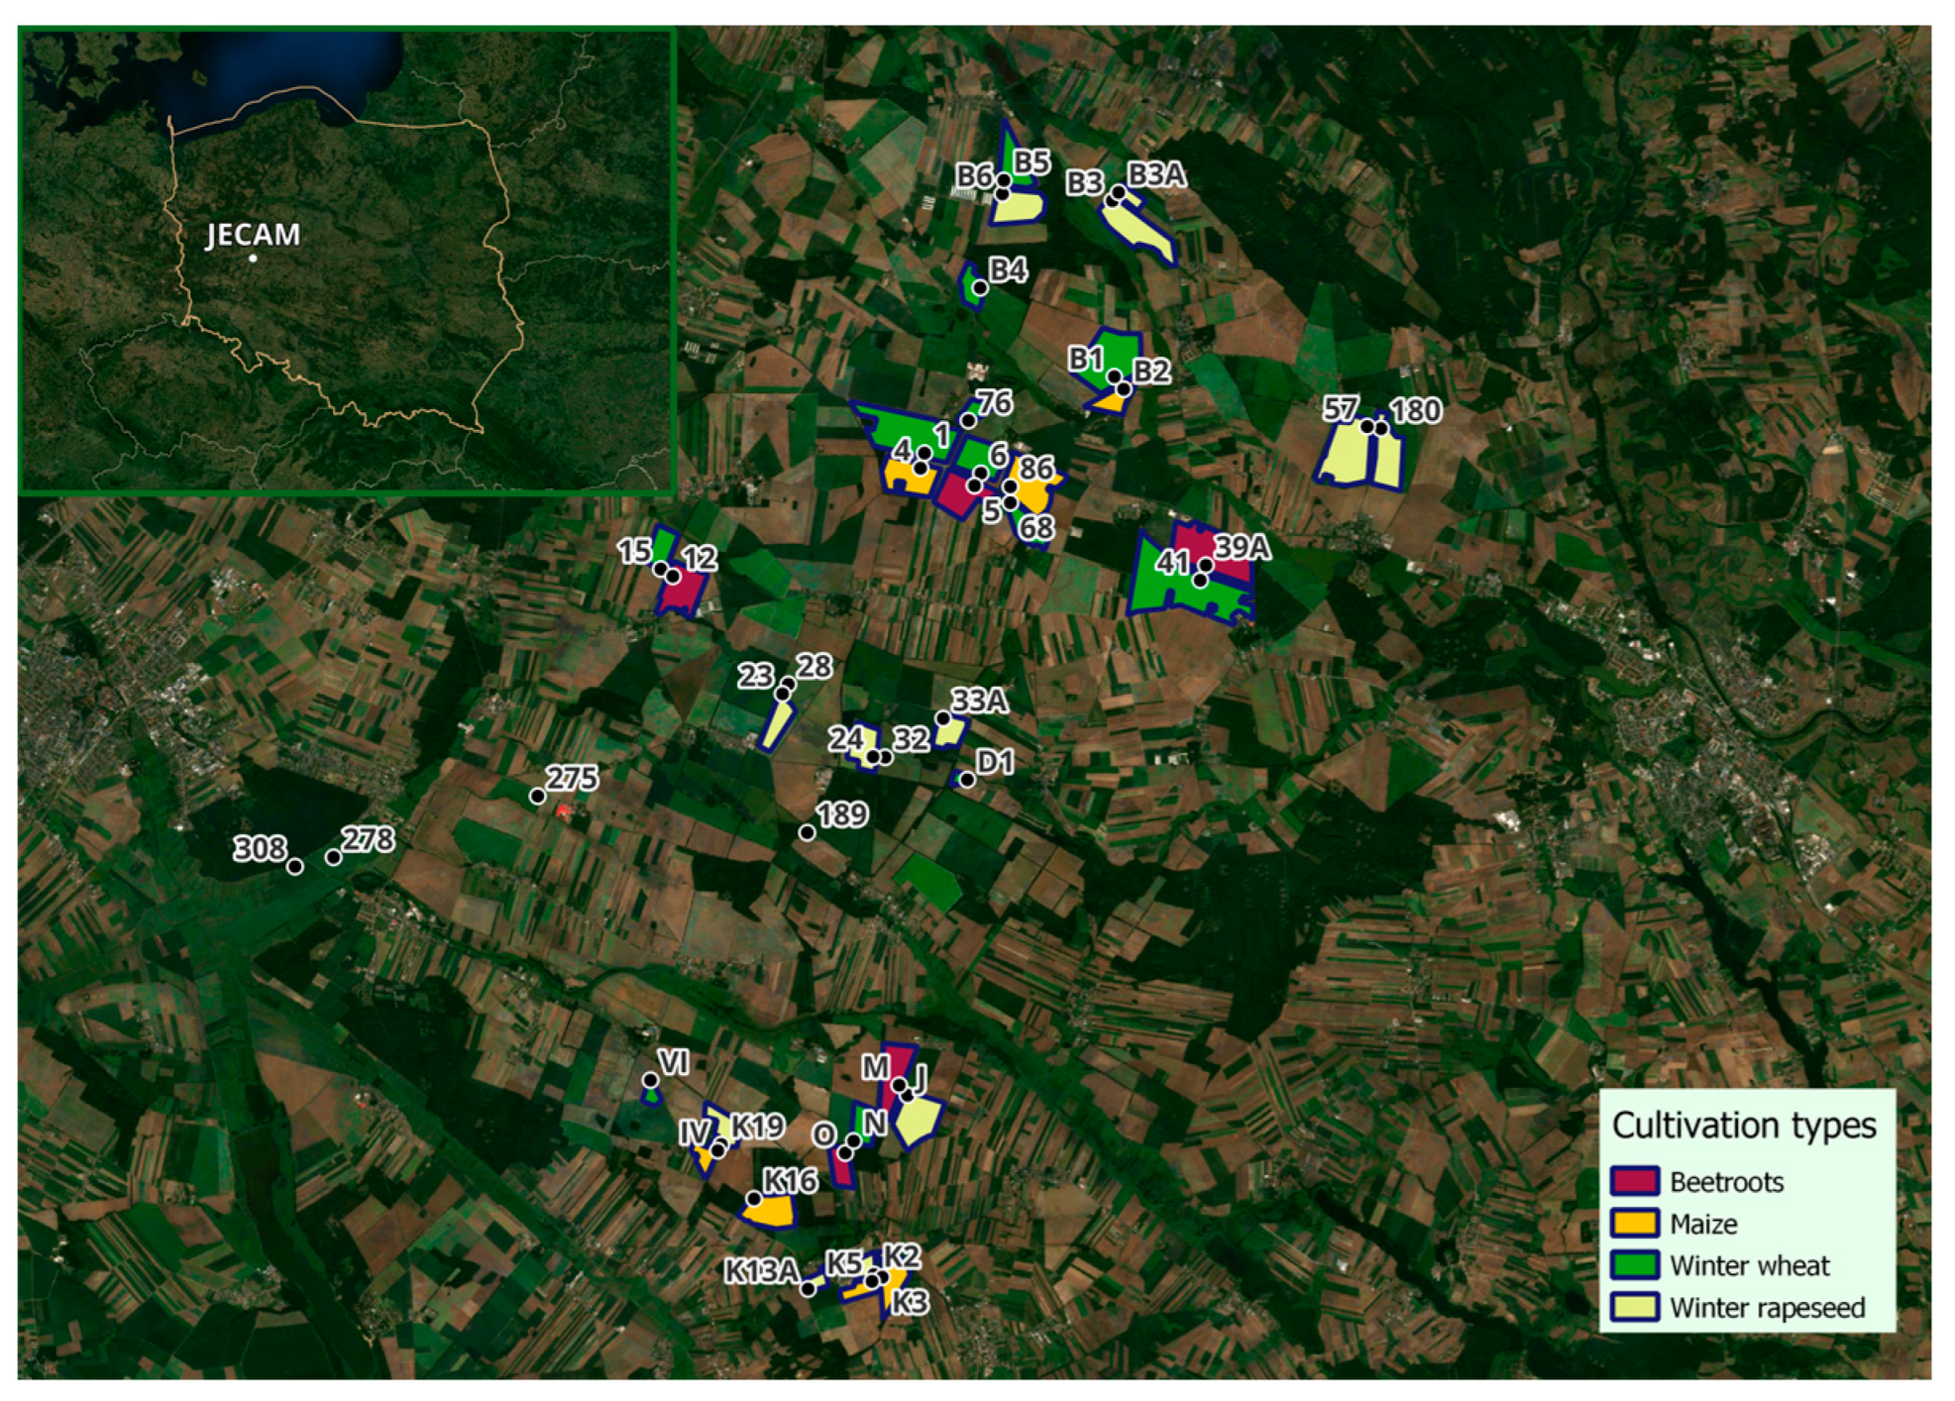Select the point marker labeled D1

pos(968,781)
